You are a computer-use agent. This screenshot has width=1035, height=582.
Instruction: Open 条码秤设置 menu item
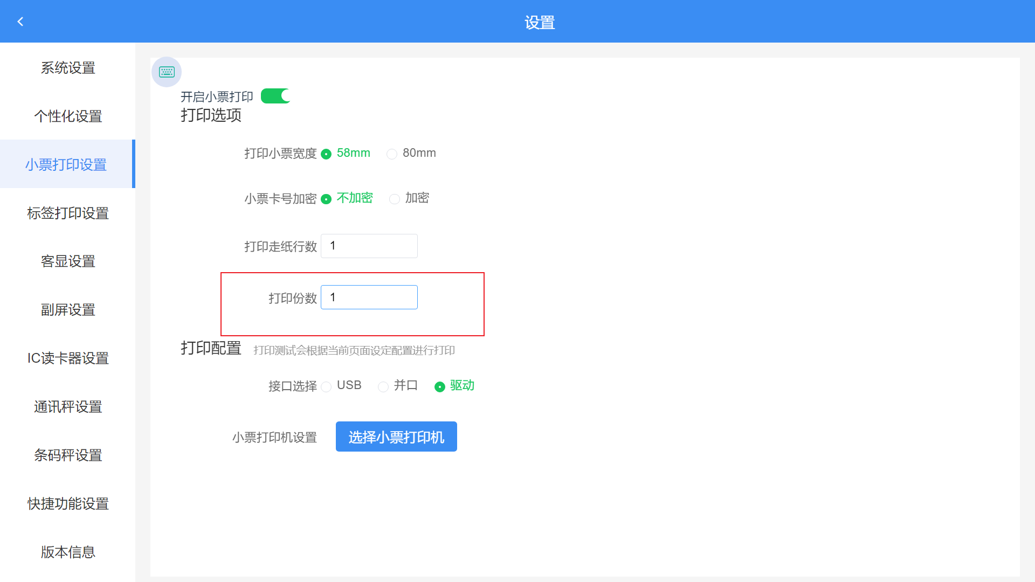tap(68, 456)
